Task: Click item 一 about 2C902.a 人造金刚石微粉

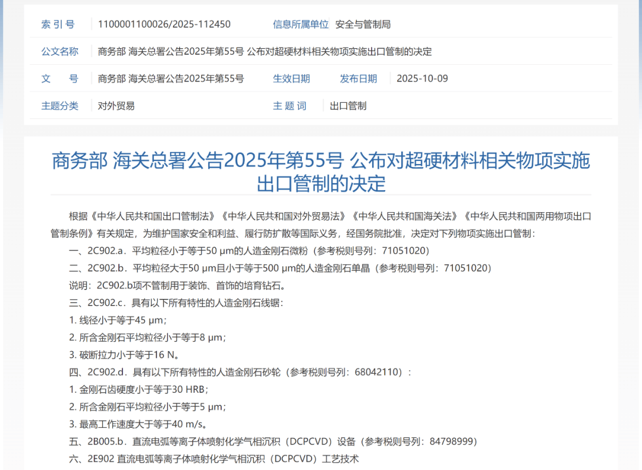Action: pyautogui.click(x=249, y=251)
